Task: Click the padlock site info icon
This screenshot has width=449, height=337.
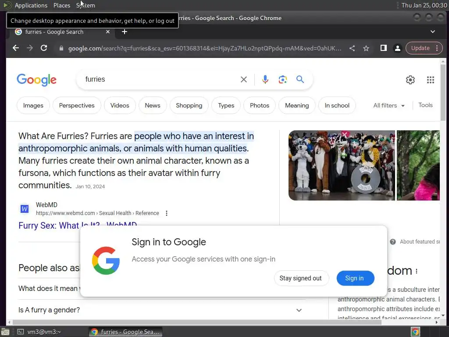Action: coord(61,48)
